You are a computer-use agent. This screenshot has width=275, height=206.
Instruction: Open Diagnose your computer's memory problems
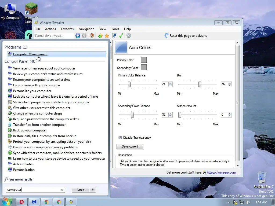coord(45,147)
